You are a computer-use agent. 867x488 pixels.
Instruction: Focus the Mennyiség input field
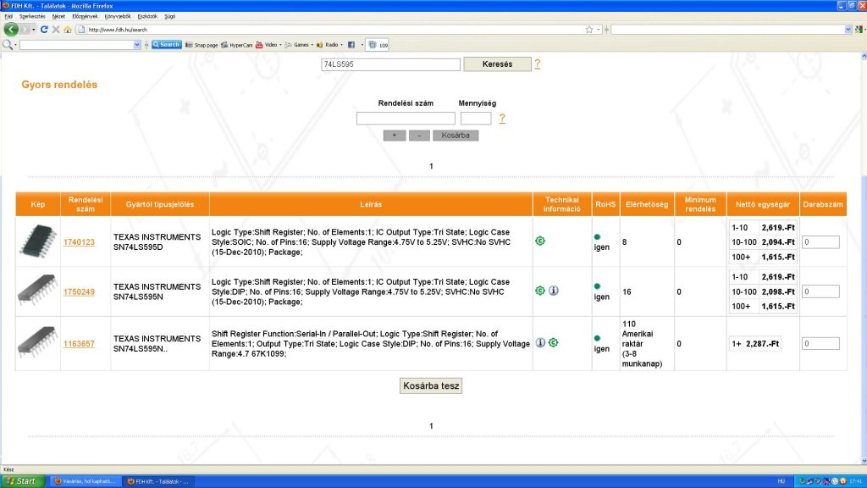476,119
